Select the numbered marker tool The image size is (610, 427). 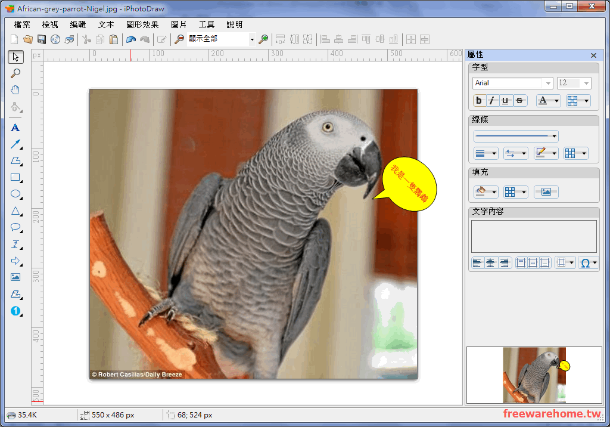point(15,311)
